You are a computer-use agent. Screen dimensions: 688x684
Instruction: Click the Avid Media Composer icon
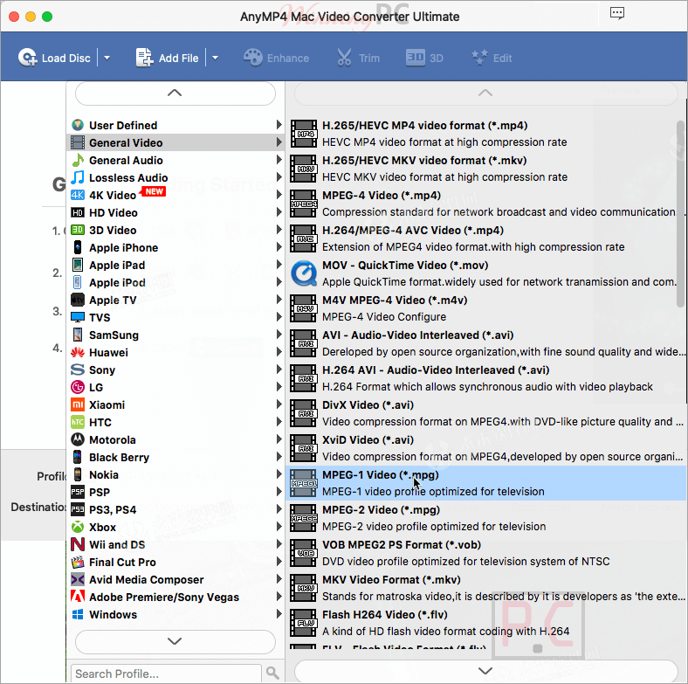click(78, 579)
